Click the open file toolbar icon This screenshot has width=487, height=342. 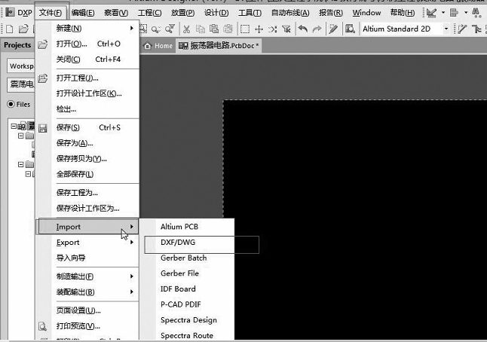coord(23,29)
